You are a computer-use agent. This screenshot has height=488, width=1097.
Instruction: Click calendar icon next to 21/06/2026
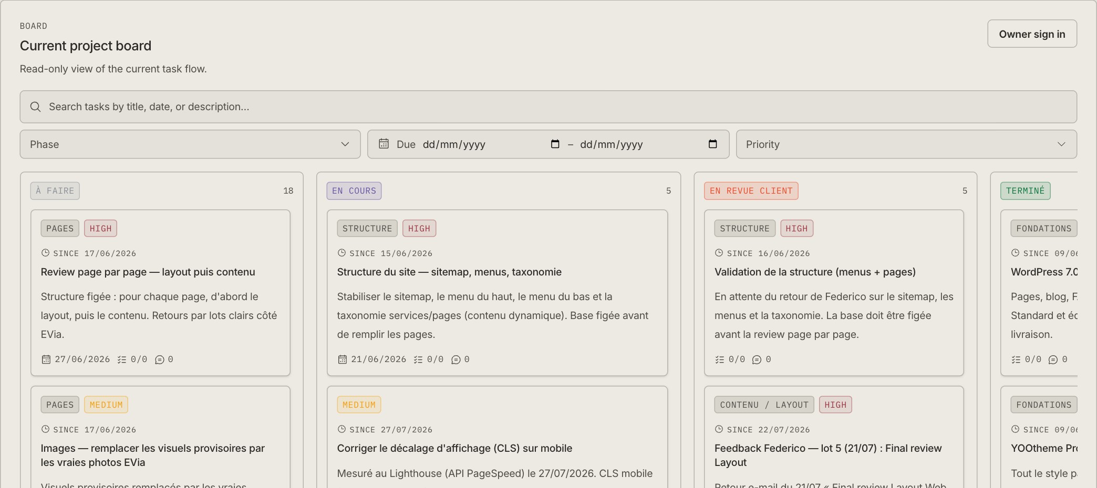click(x=343, y=359)
